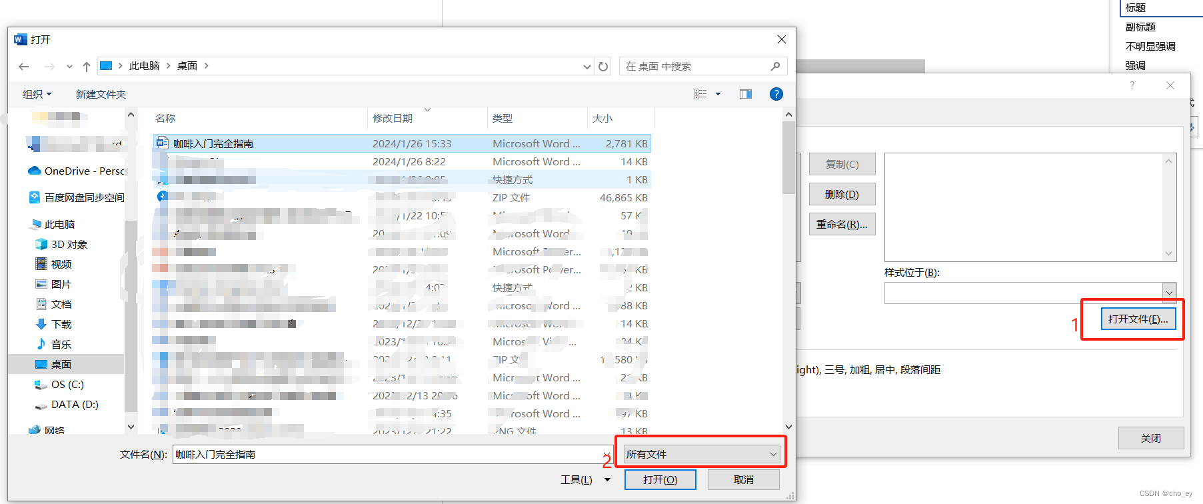Click the blue help icon

tap(776, 94)
